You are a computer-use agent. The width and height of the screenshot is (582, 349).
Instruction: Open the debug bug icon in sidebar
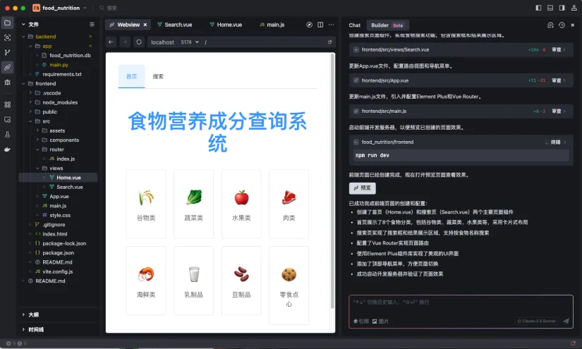(7, 82)
